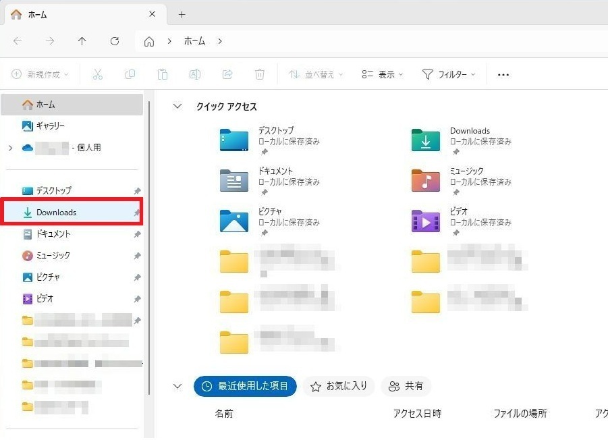This screenshot has width=608, height=440.
Task: Open a new tab with plus button
Action: [x=182, y=14]
